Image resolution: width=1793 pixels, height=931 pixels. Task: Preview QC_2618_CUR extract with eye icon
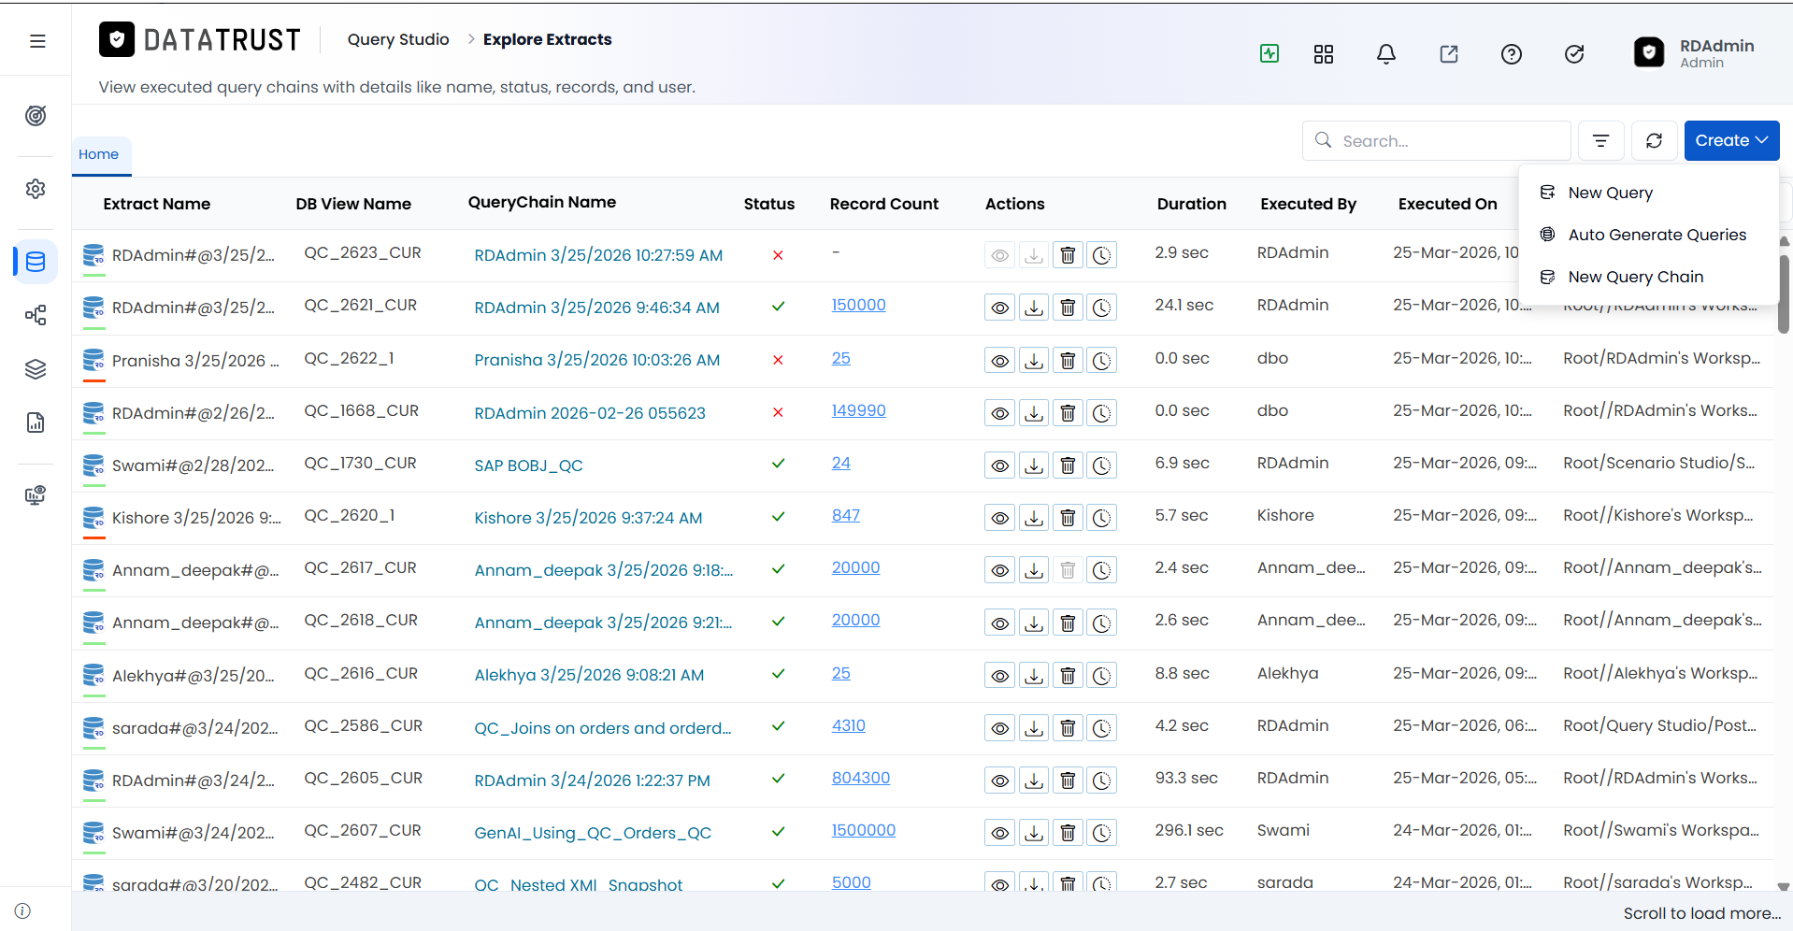point(1000,623)
